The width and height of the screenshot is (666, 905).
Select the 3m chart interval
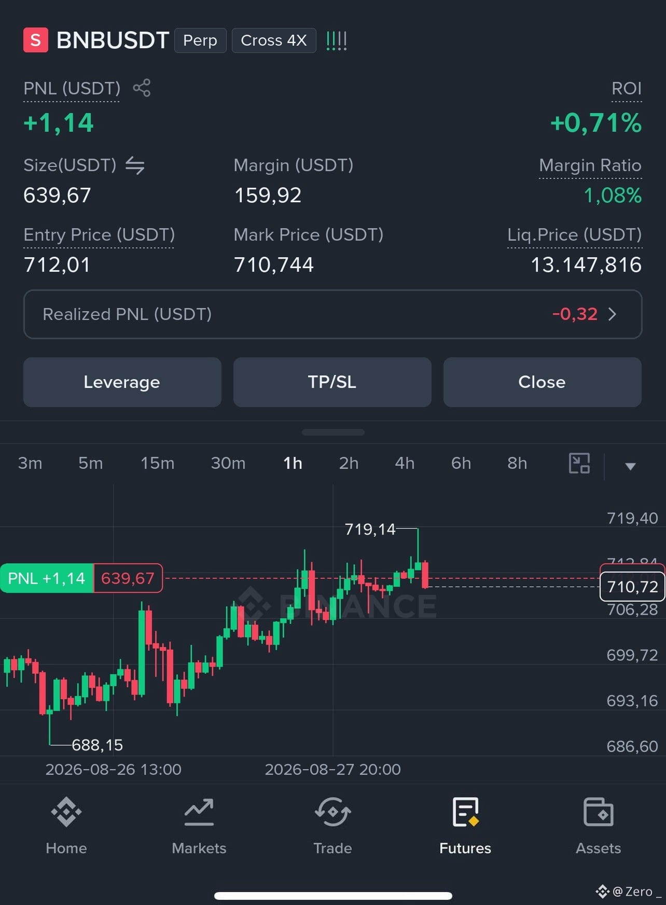[x=30, y=463]
